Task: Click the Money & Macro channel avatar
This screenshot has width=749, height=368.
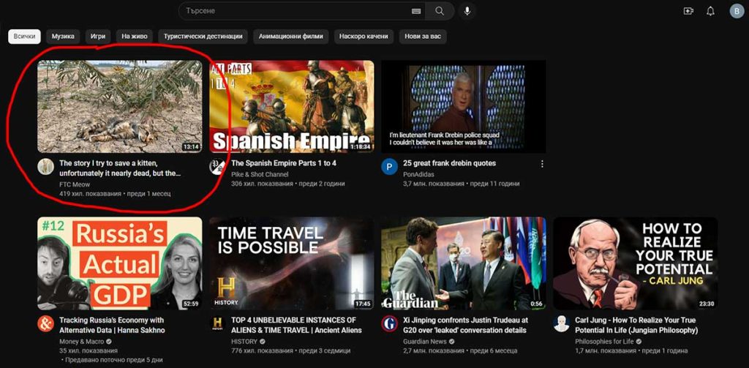Action: [45, 323]
